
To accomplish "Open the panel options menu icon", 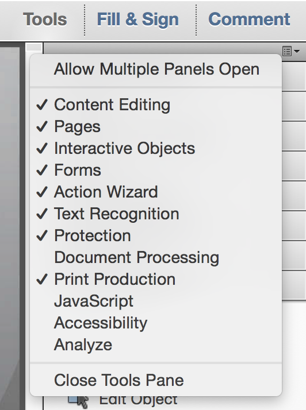I will (288, 51).
